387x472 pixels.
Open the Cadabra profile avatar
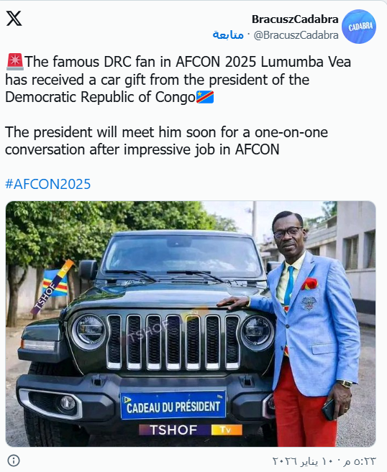point(359,27)
